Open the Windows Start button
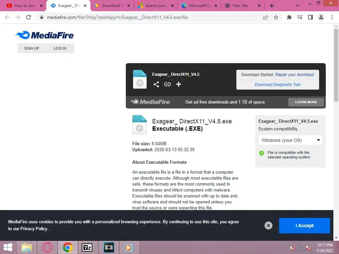 click(8, 247)
